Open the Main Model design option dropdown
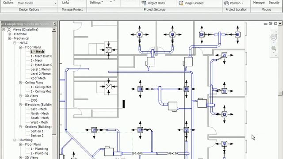 pos(55,3)
